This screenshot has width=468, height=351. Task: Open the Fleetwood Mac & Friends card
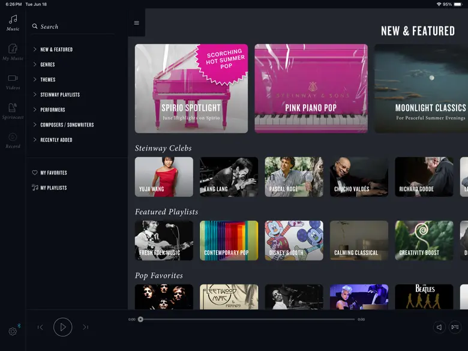coord(229,297)
